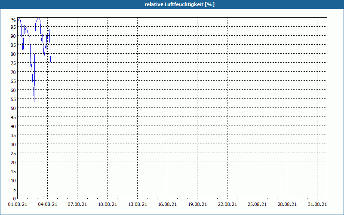Viewport: 344px width, 215px height.
Task: Select the 13.08.21 date label
Action: (x=137, y=204)
